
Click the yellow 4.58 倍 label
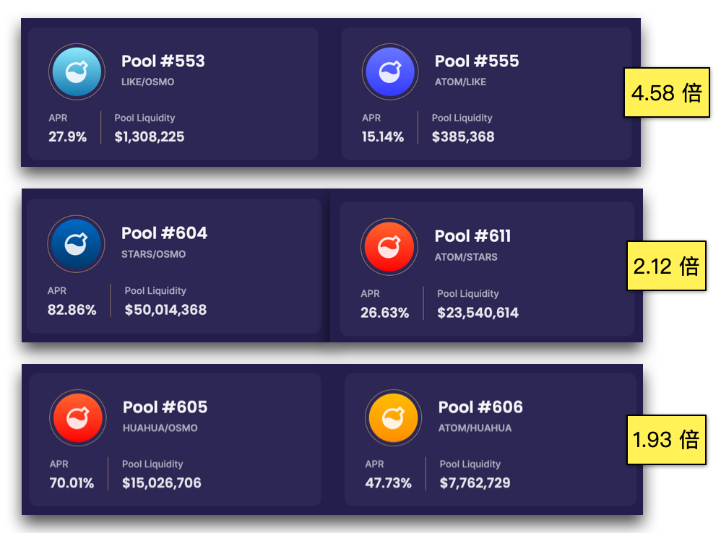tap(667, 92)
